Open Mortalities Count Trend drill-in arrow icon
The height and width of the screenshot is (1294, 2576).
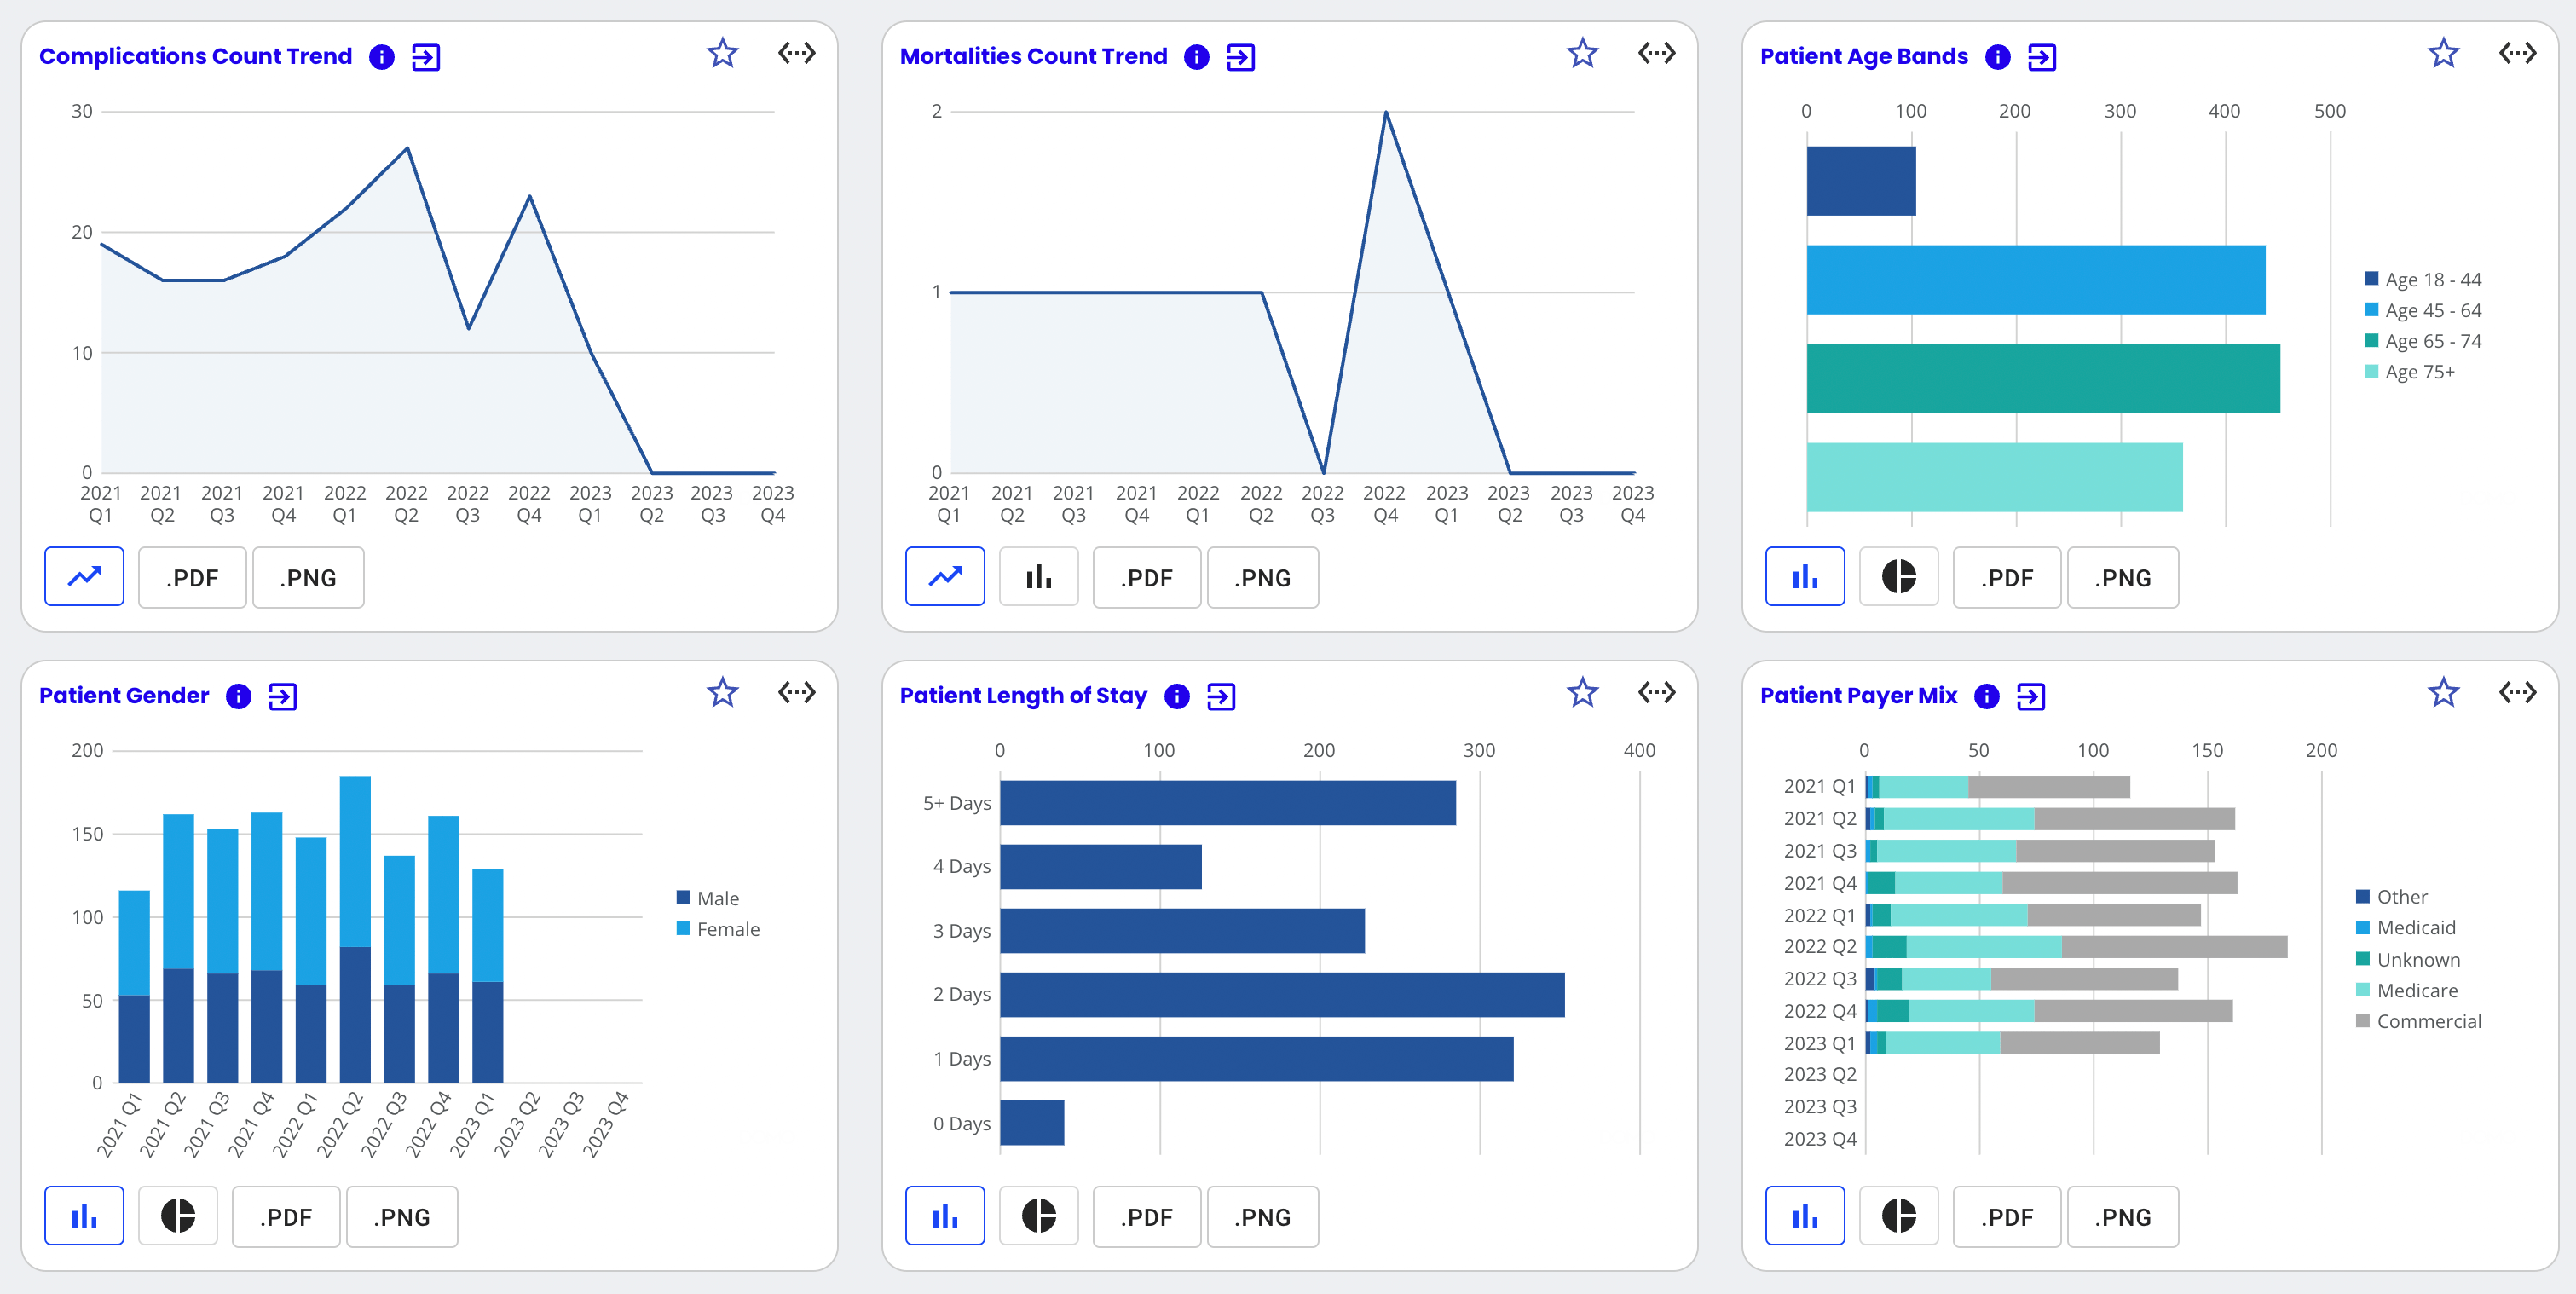(1241, 57)
